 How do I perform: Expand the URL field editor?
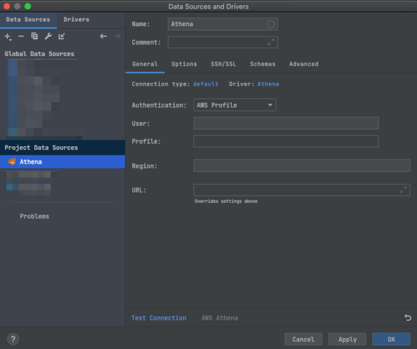403,190
